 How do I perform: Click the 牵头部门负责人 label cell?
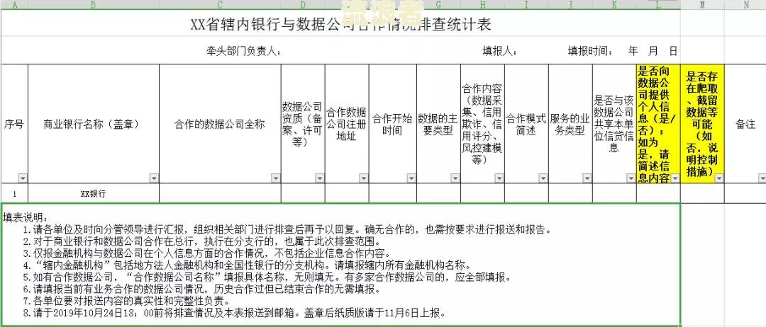pos(244,51)
